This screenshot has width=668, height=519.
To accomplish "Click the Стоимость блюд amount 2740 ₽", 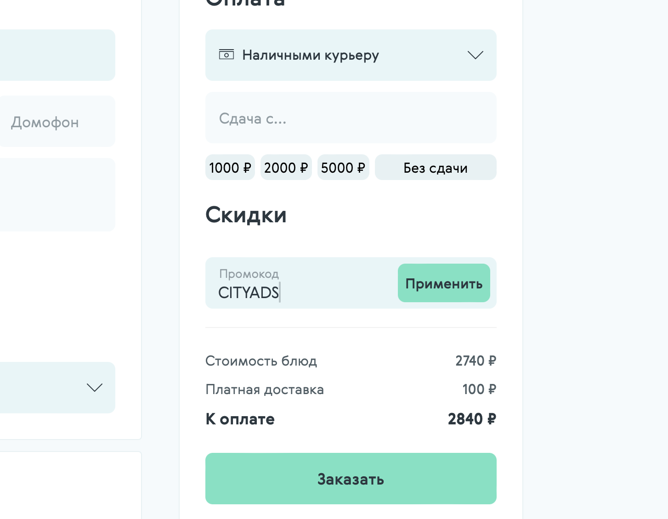I will click(x=476, y=361).
